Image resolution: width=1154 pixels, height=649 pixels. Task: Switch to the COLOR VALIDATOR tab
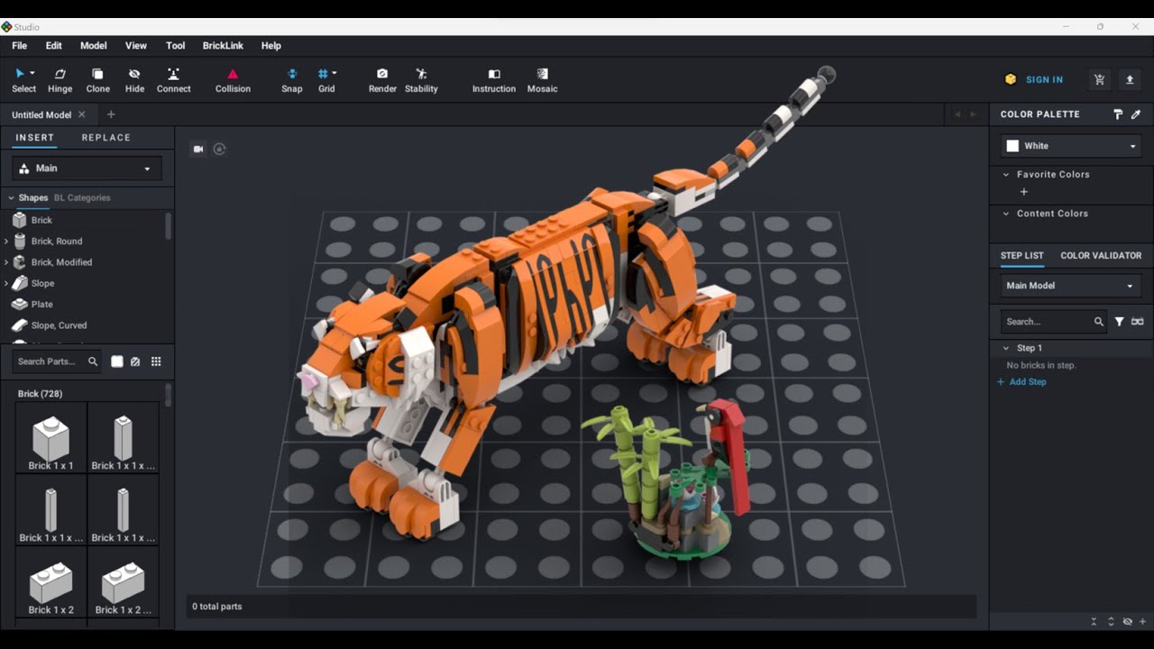1101,256
